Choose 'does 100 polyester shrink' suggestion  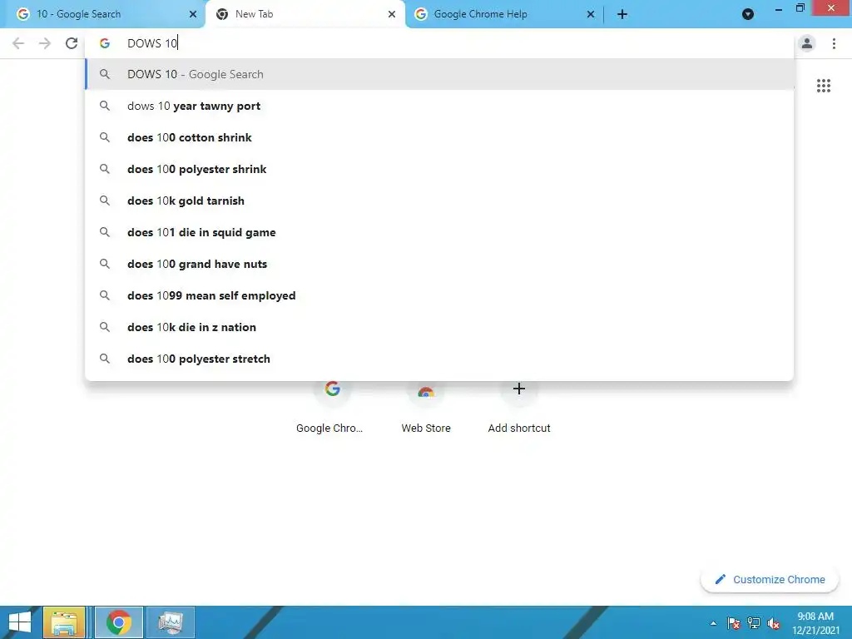coord(439,169)
